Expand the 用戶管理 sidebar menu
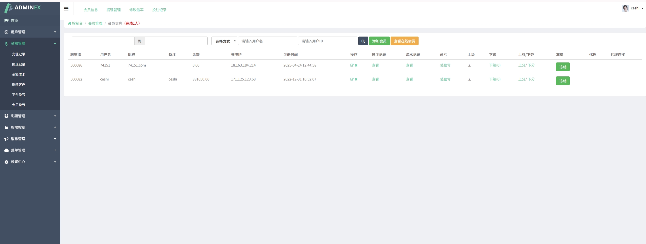Viewport: 646px width, 244px height. 30,32
